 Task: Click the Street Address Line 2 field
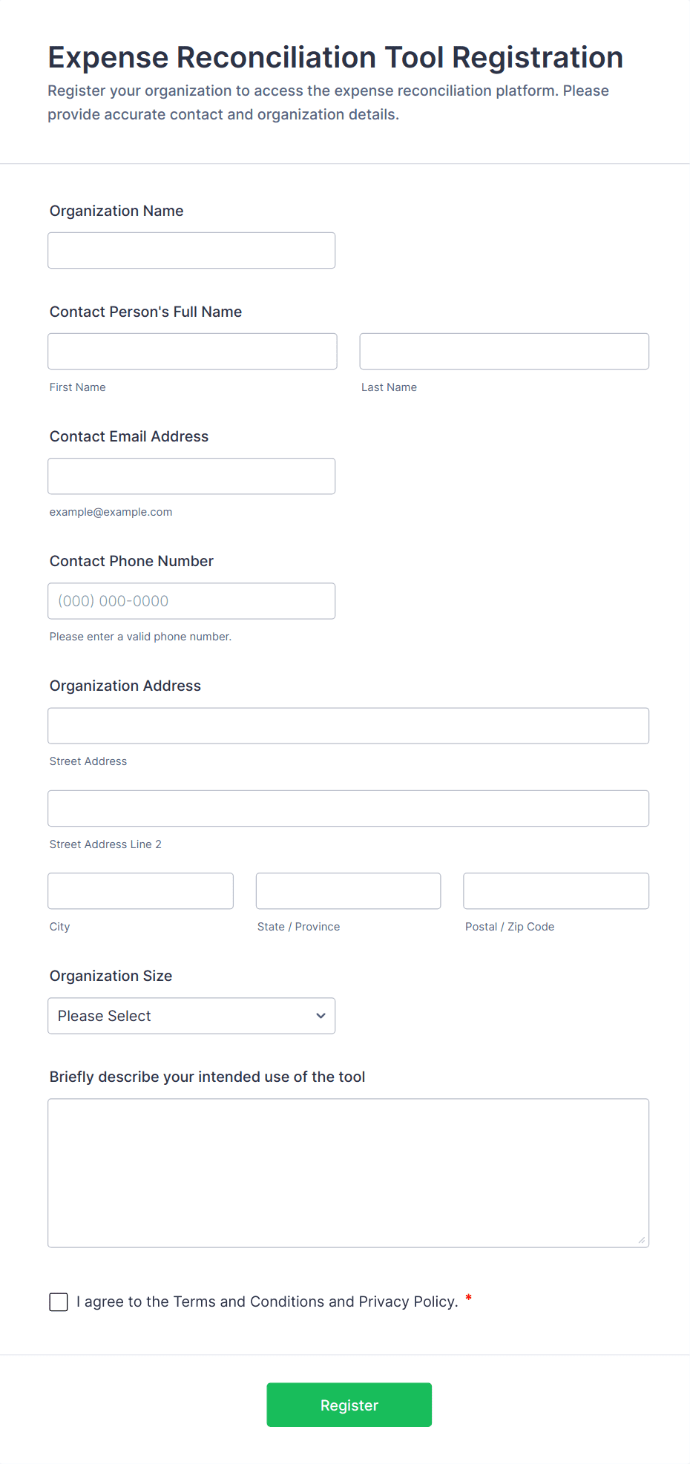point(348,808)
